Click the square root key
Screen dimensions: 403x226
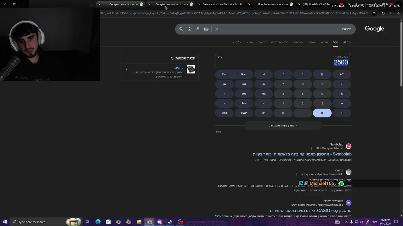coord(264,103)
